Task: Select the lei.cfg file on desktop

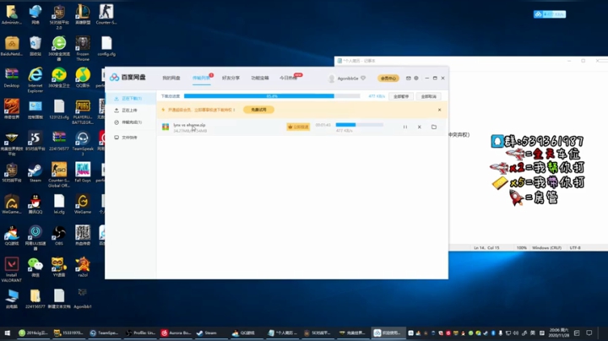Action: click(x=59, y=204)
